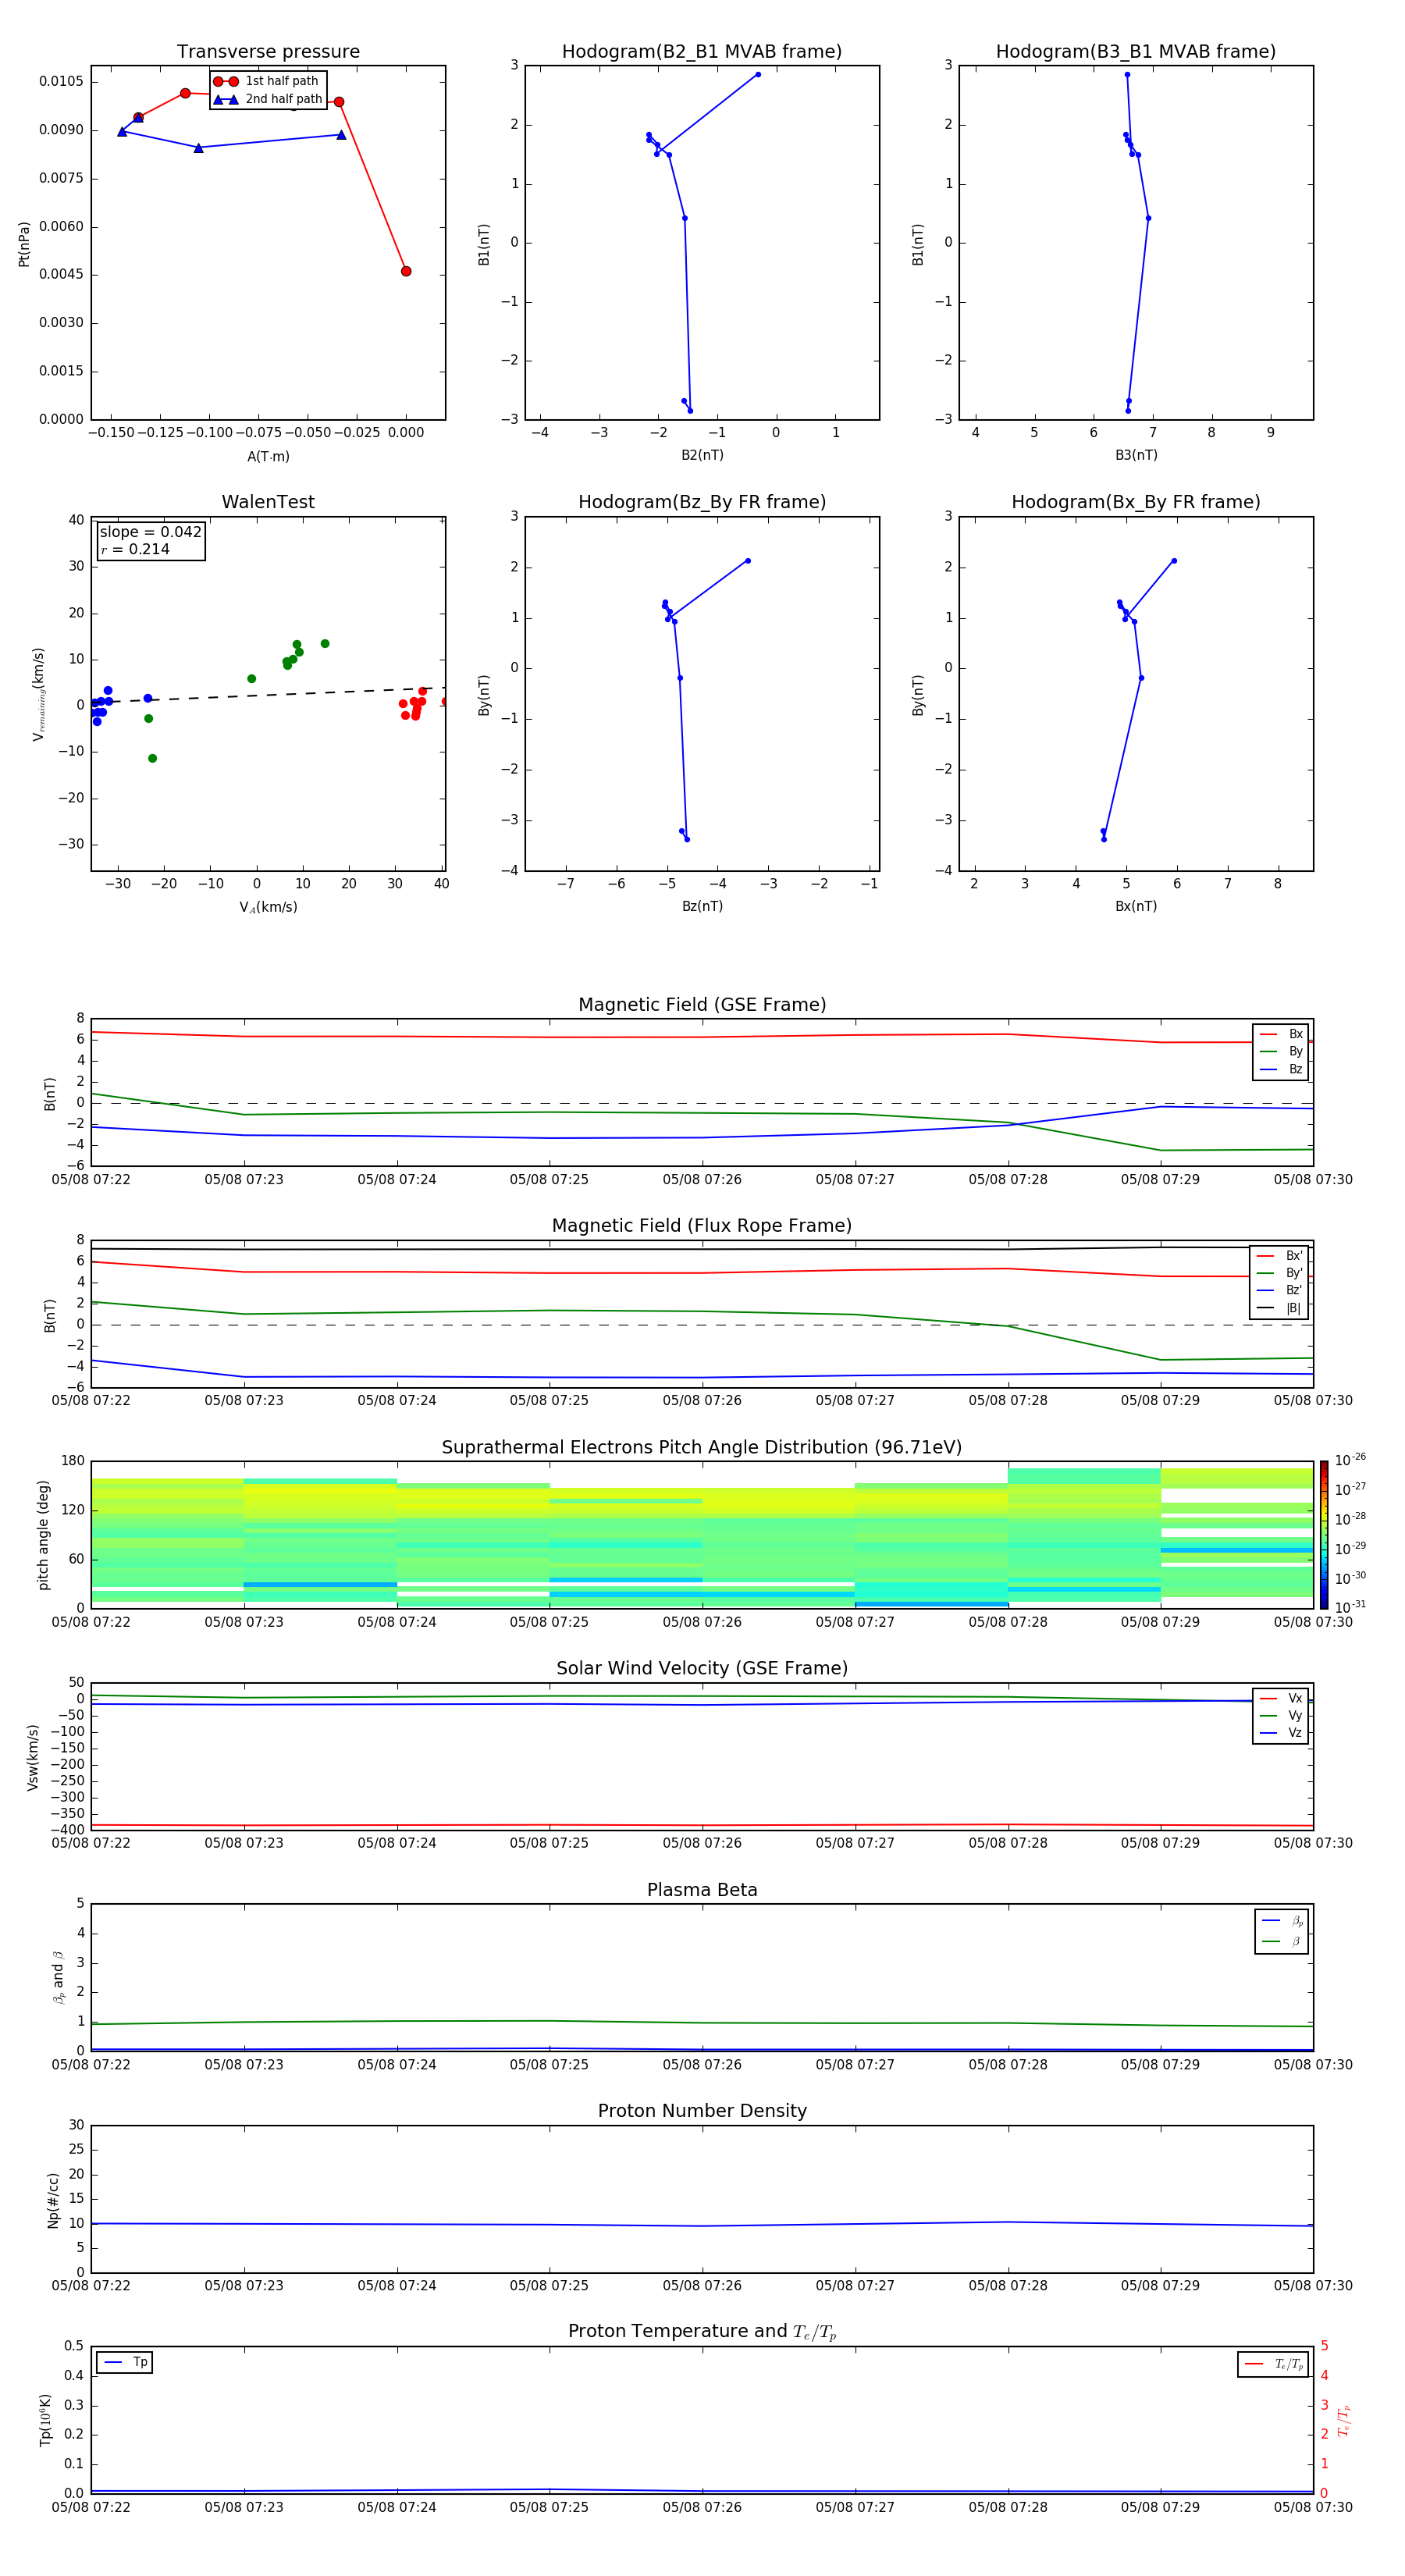Viewport: 1405px width, 2576px height.
Task: Click the 'Suprathermal Electrons Pitch Angle Distribution' title
Action: 701,1447
